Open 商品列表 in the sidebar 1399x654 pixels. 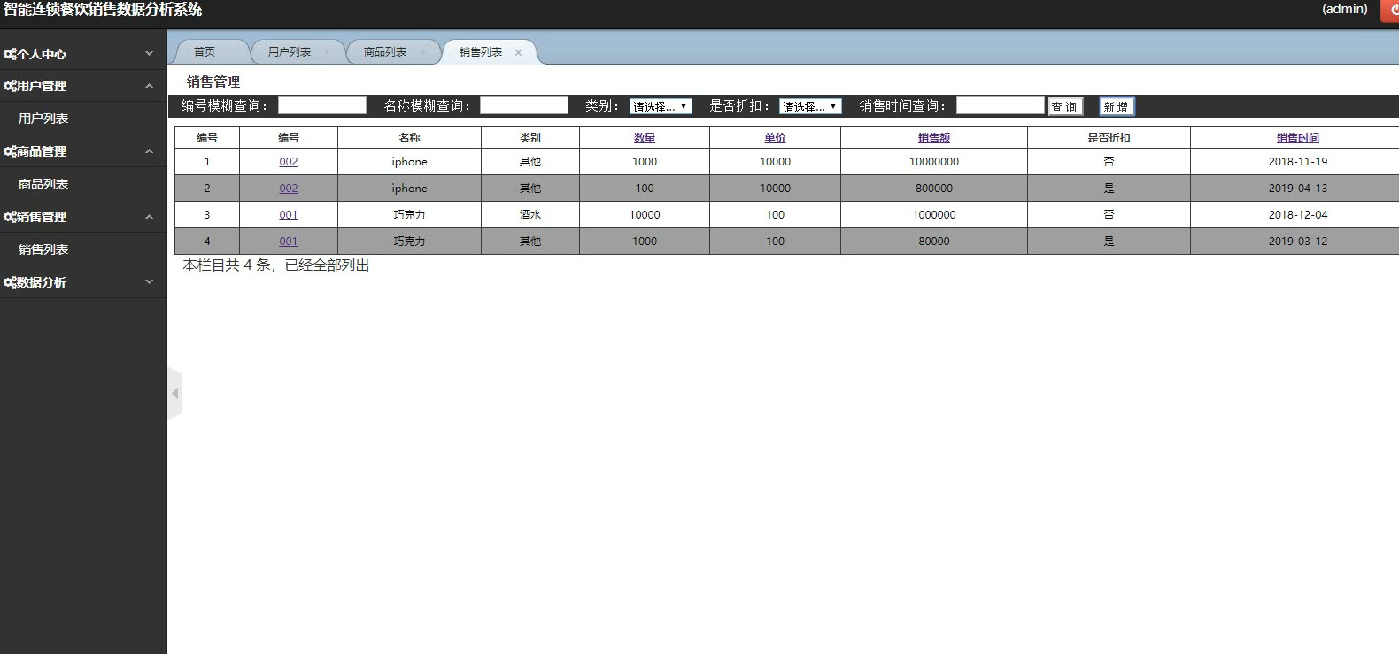[x=43, y=184]
